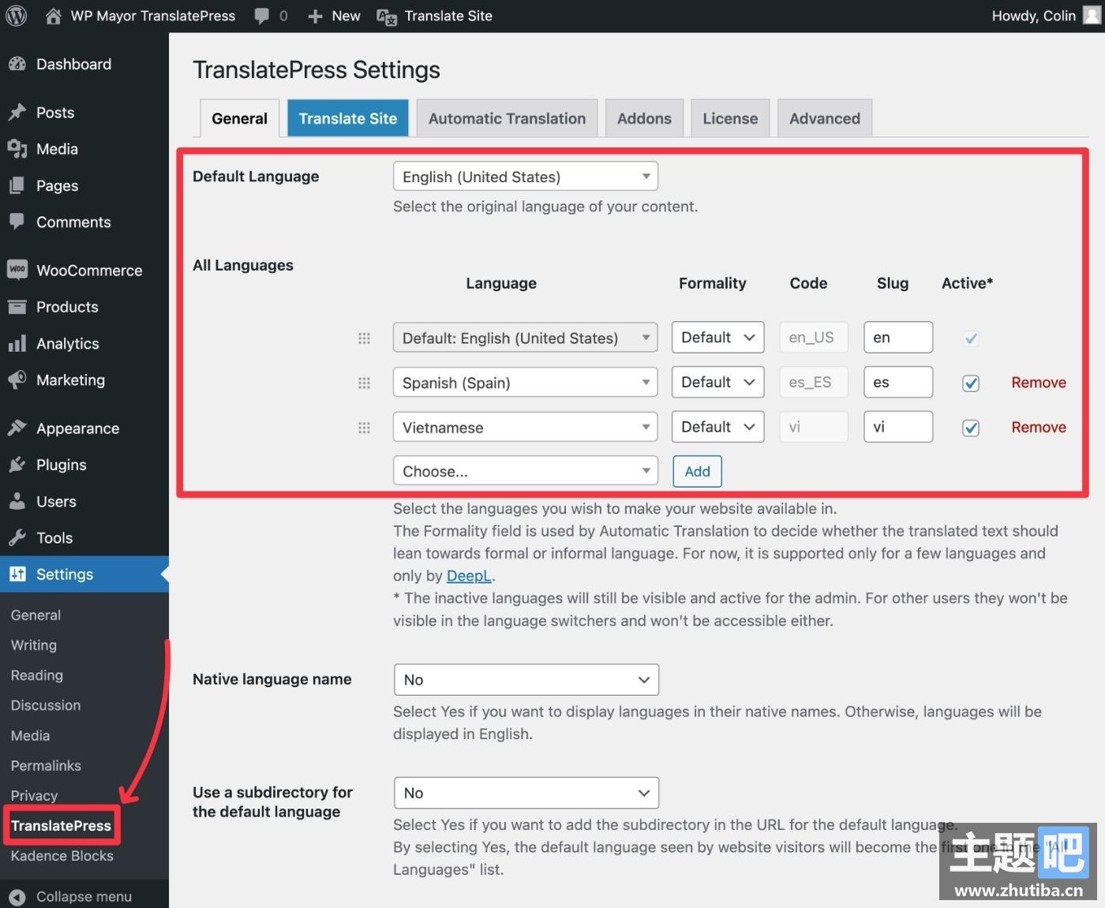This screenshot has height=908, width=1105.
Task: Click the Howdy, Colin account text
Action: [1033, 16]
